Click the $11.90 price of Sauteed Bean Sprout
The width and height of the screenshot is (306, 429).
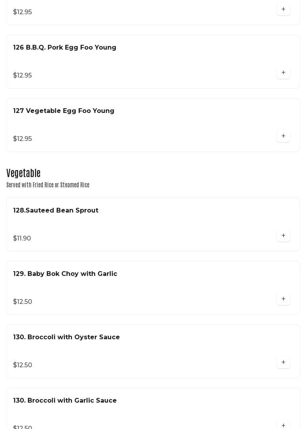(22, 239)
